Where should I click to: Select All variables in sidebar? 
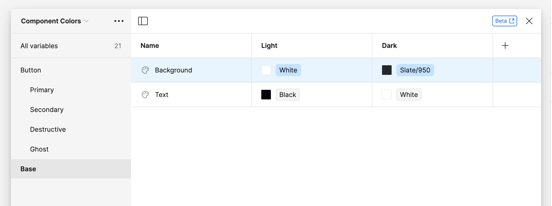[39, 46]
